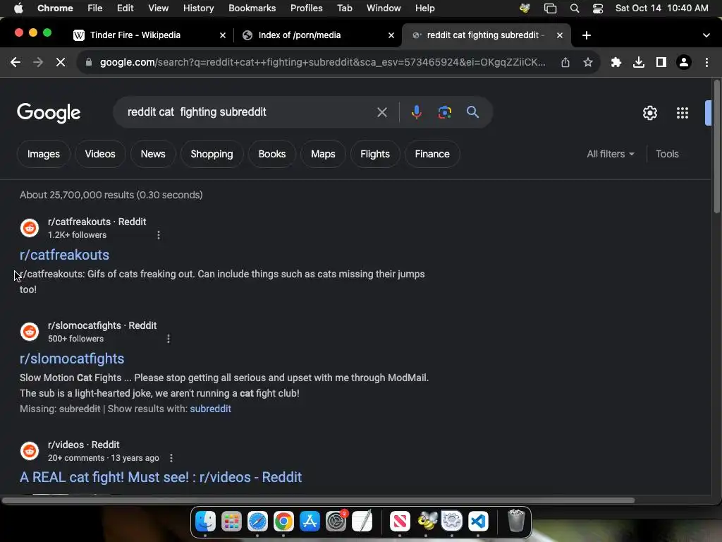Open the more options dots for the r/videos result
The height and width of the screenshot is (542, 722).
171,458
